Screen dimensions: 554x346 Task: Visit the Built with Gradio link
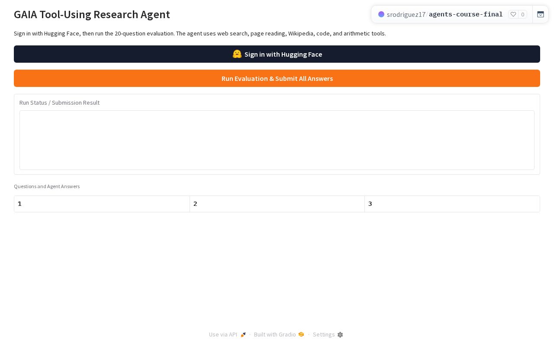click(279, 334)
